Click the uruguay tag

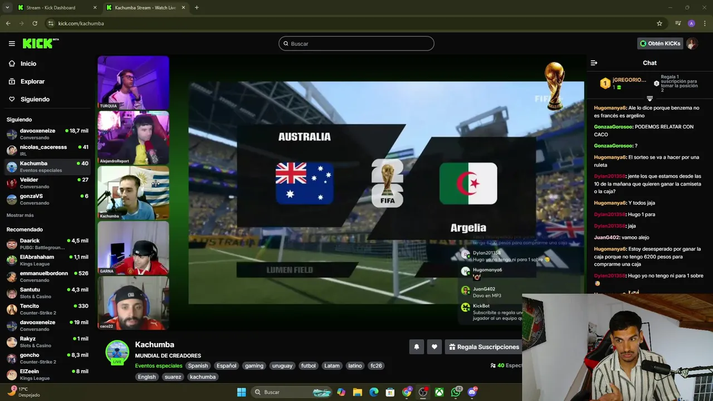282,366
